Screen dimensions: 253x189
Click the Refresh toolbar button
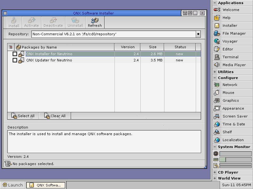click(95, 22)
